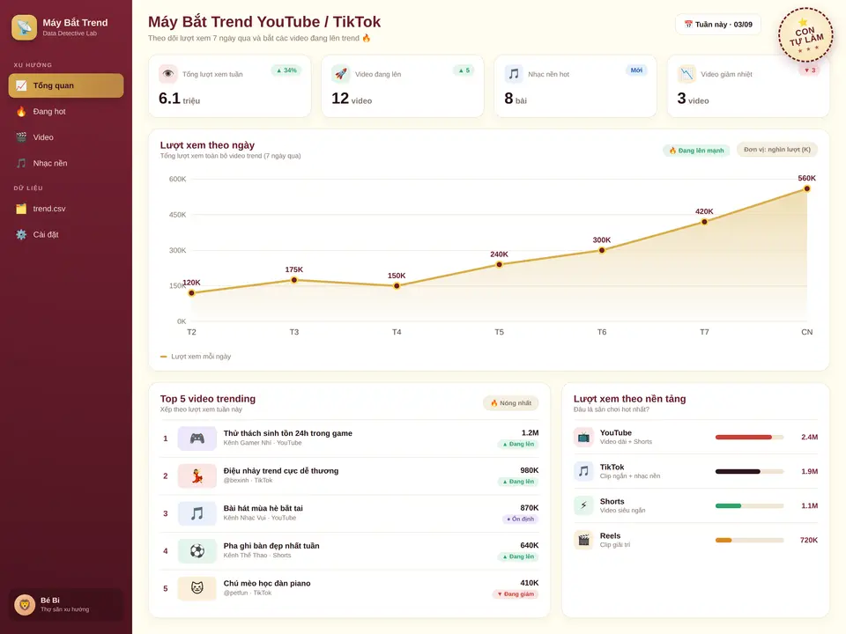This screenshot has height=634, width=846.
Task: Click the 3 video cooling count
Action: [693, 99]
